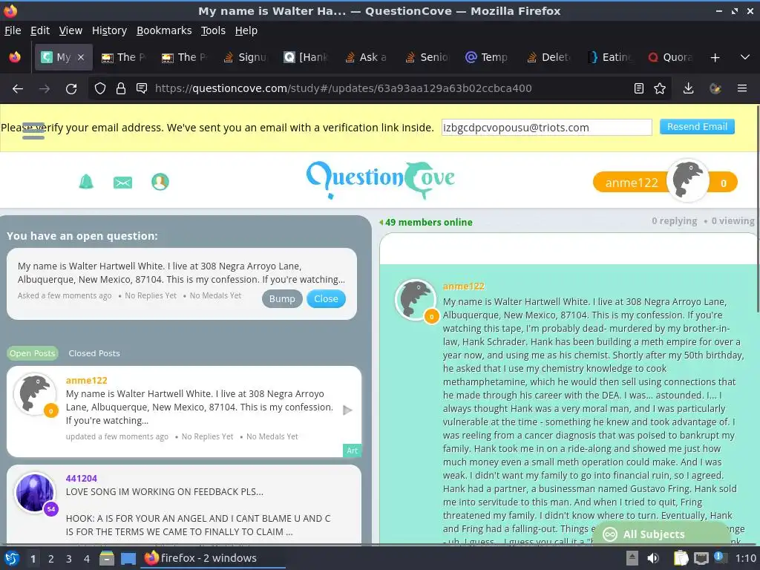Switch to the Ask a tab

(367, 57)
